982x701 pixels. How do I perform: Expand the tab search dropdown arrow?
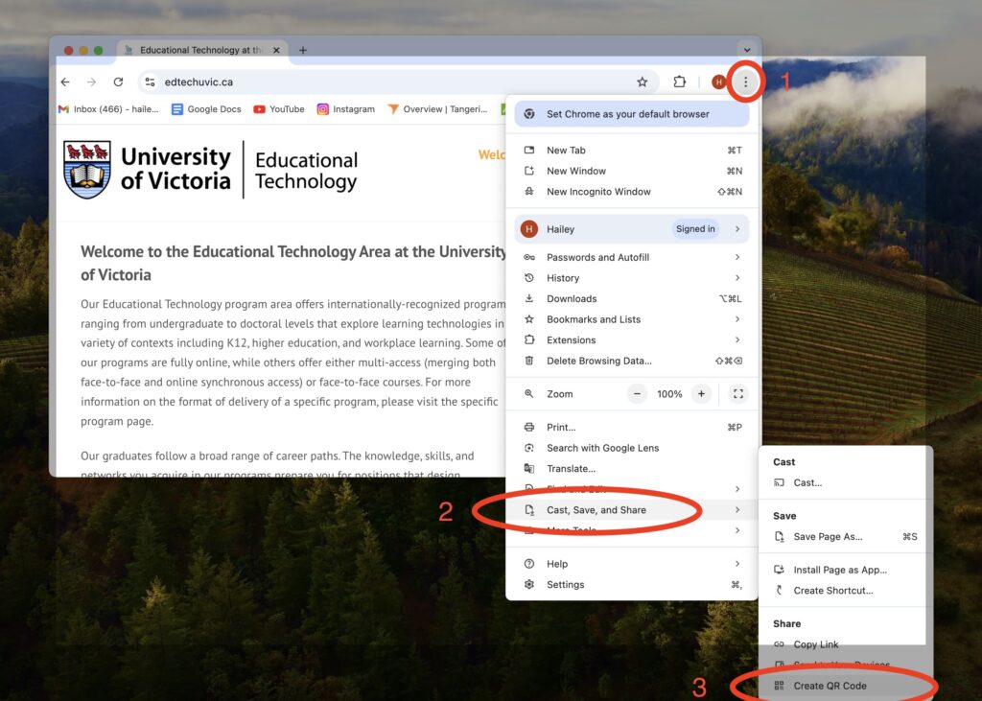click(747, 50)
